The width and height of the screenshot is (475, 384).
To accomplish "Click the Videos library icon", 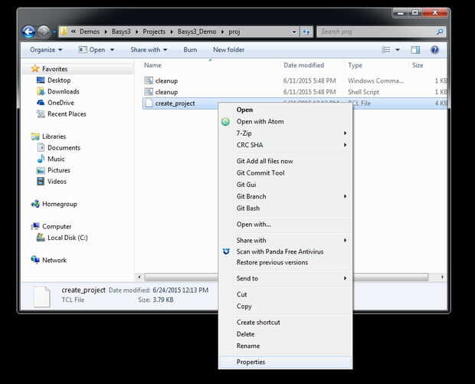I will pos(41,181).
